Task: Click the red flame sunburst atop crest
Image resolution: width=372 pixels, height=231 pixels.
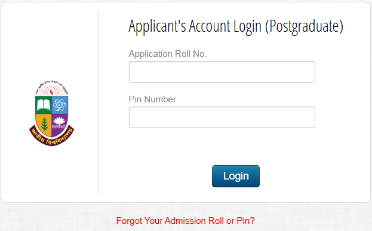Action: pyautogui.click(x=51, y=90)
